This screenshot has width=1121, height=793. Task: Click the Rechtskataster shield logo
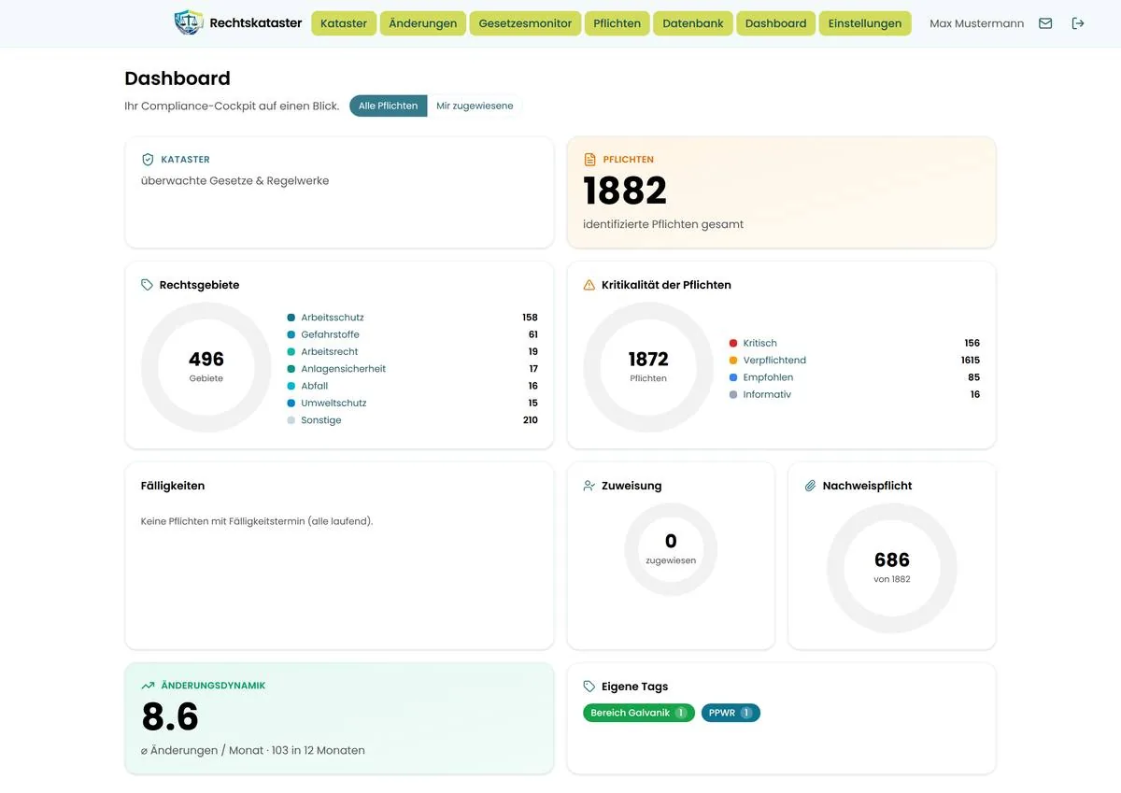189,22
